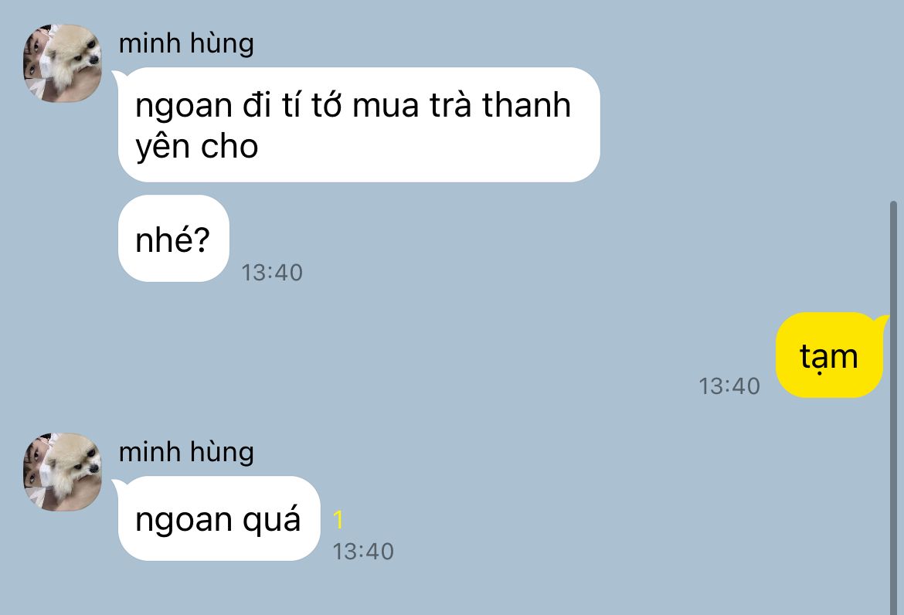Viewport: 904px width, 615px height.
Task: Click 'yên cho' on the message's second line
Action: (x=196, y=148)
